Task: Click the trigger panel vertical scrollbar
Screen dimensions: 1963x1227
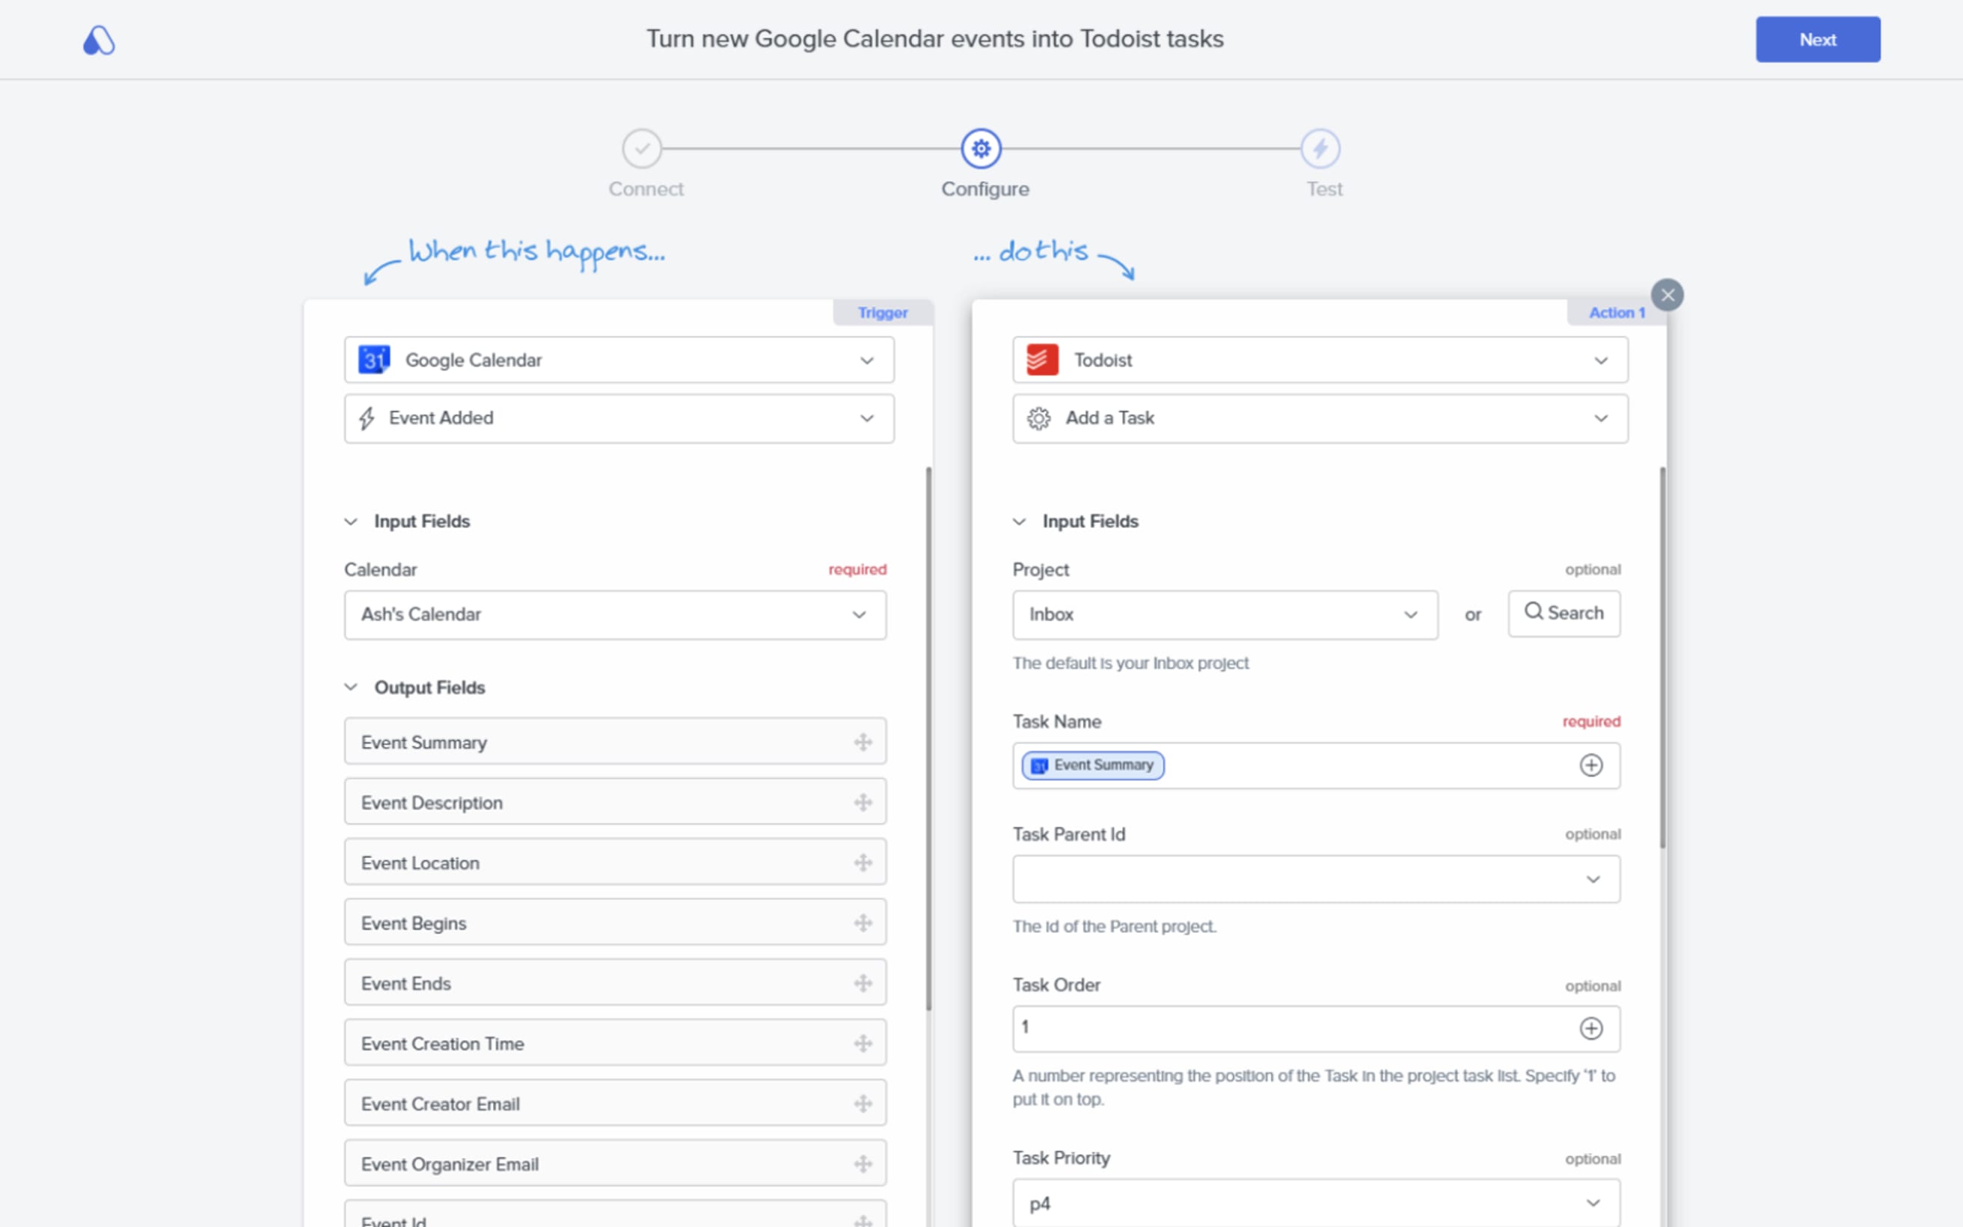Action: pyautogui.click(x=928, y=738)
